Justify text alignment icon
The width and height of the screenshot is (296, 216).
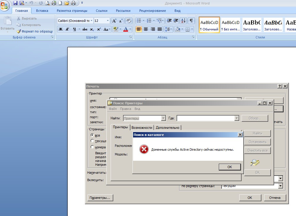[x=160, y=29]
